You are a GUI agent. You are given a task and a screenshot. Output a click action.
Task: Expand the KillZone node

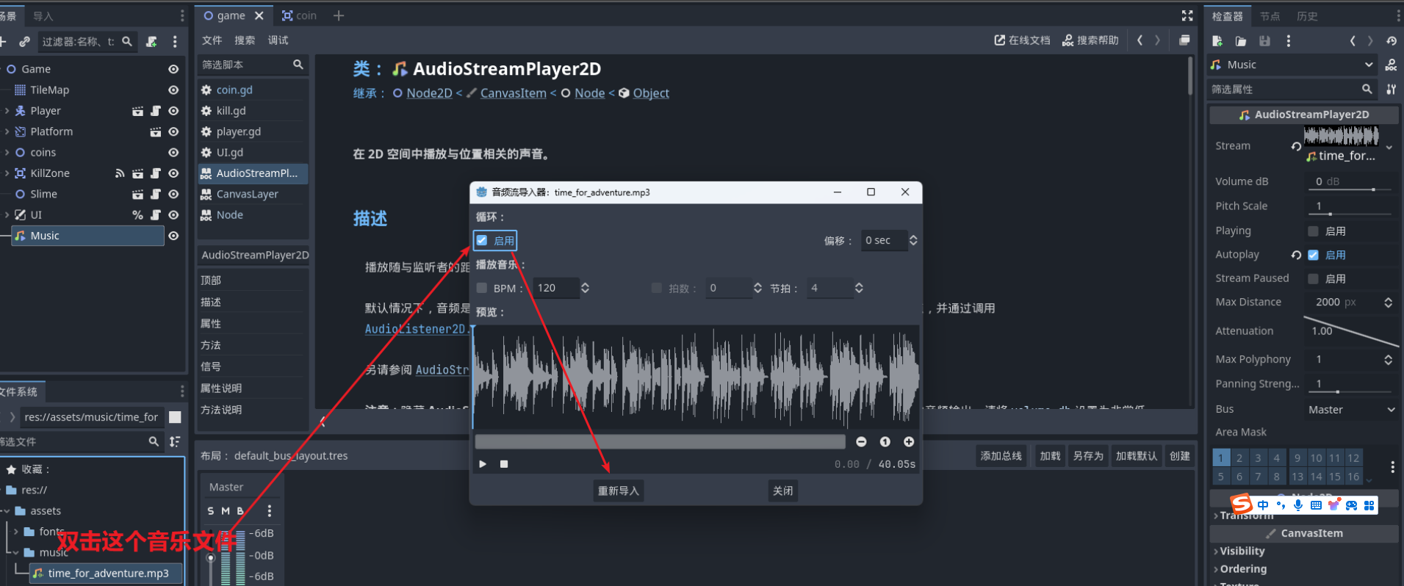point(7,173)
